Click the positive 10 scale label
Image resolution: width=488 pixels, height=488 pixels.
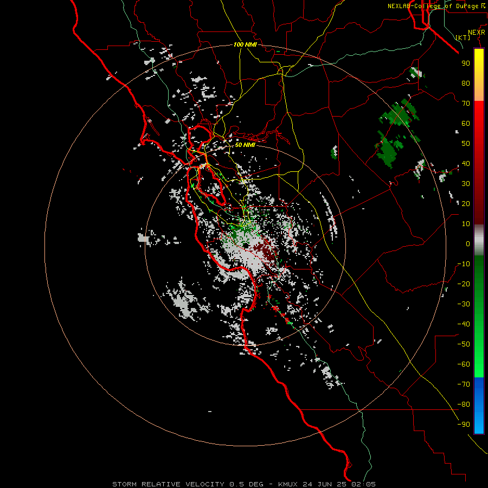point(466,224)
